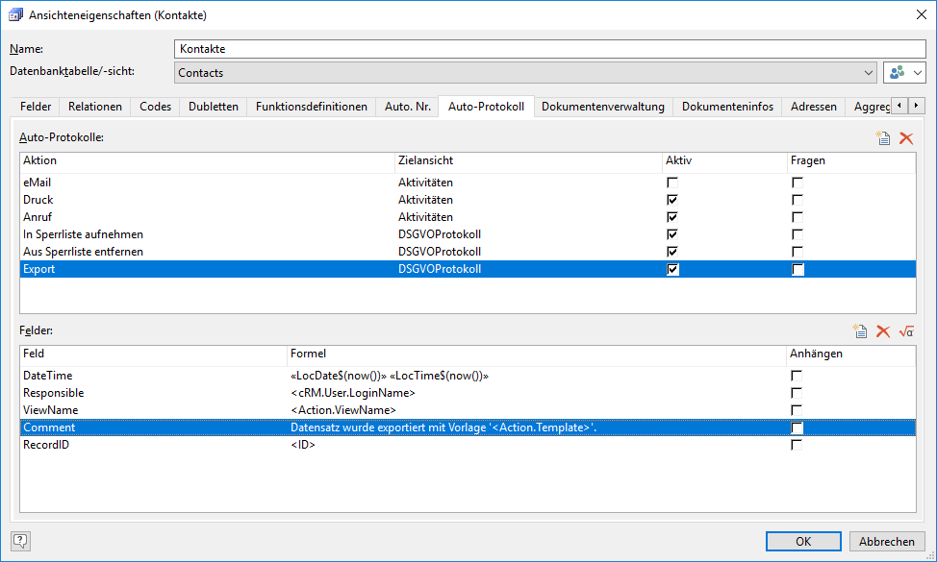Click the help question mark icon

click(x=21, y=540)
